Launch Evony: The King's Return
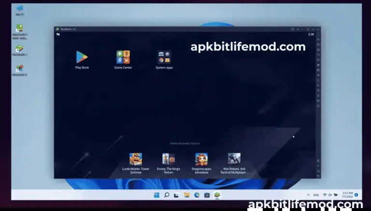This screenshot has width=371, height=211. coord(169,159)
